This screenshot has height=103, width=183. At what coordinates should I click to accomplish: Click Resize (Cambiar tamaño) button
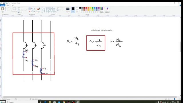pyautogui.click(x=22, y=10)
